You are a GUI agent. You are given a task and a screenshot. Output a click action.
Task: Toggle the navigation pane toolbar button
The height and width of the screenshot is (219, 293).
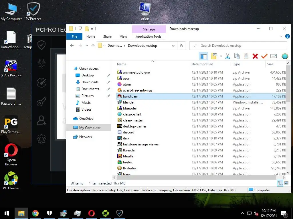(203, 56)
